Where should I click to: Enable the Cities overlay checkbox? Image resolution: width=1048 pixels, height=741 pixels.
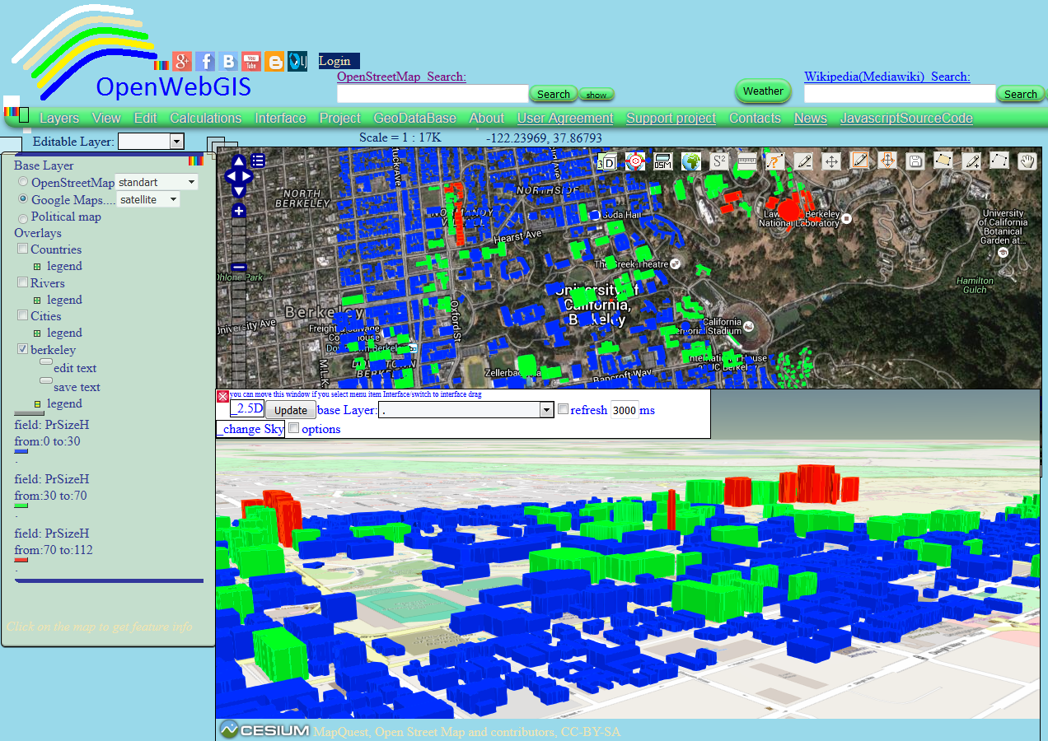point(23,315)
